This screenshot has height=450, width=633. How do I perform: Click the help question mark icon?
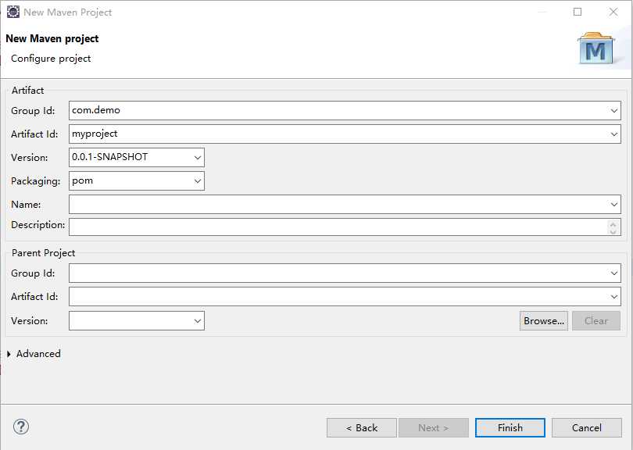21,427
